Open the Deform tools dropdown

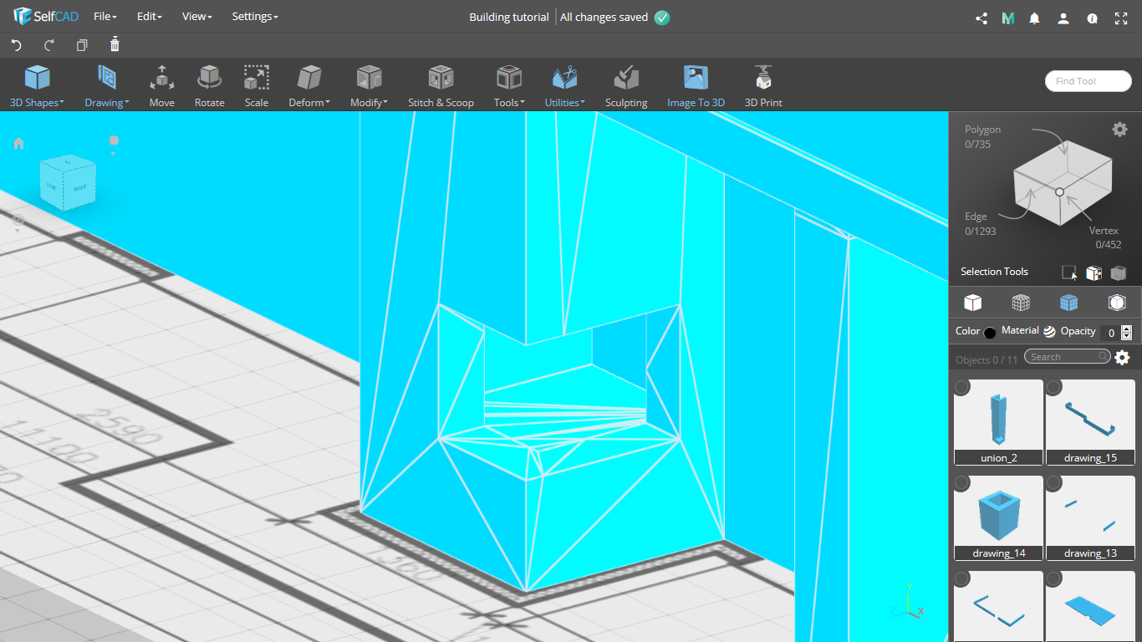coord(309,87)
